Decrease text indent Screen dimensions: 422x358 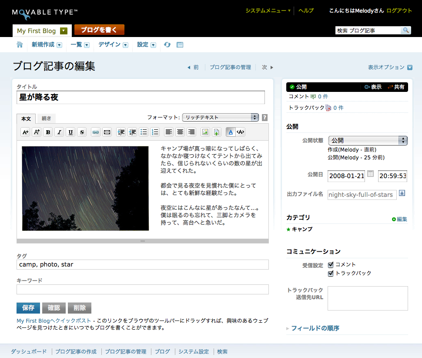132,132
